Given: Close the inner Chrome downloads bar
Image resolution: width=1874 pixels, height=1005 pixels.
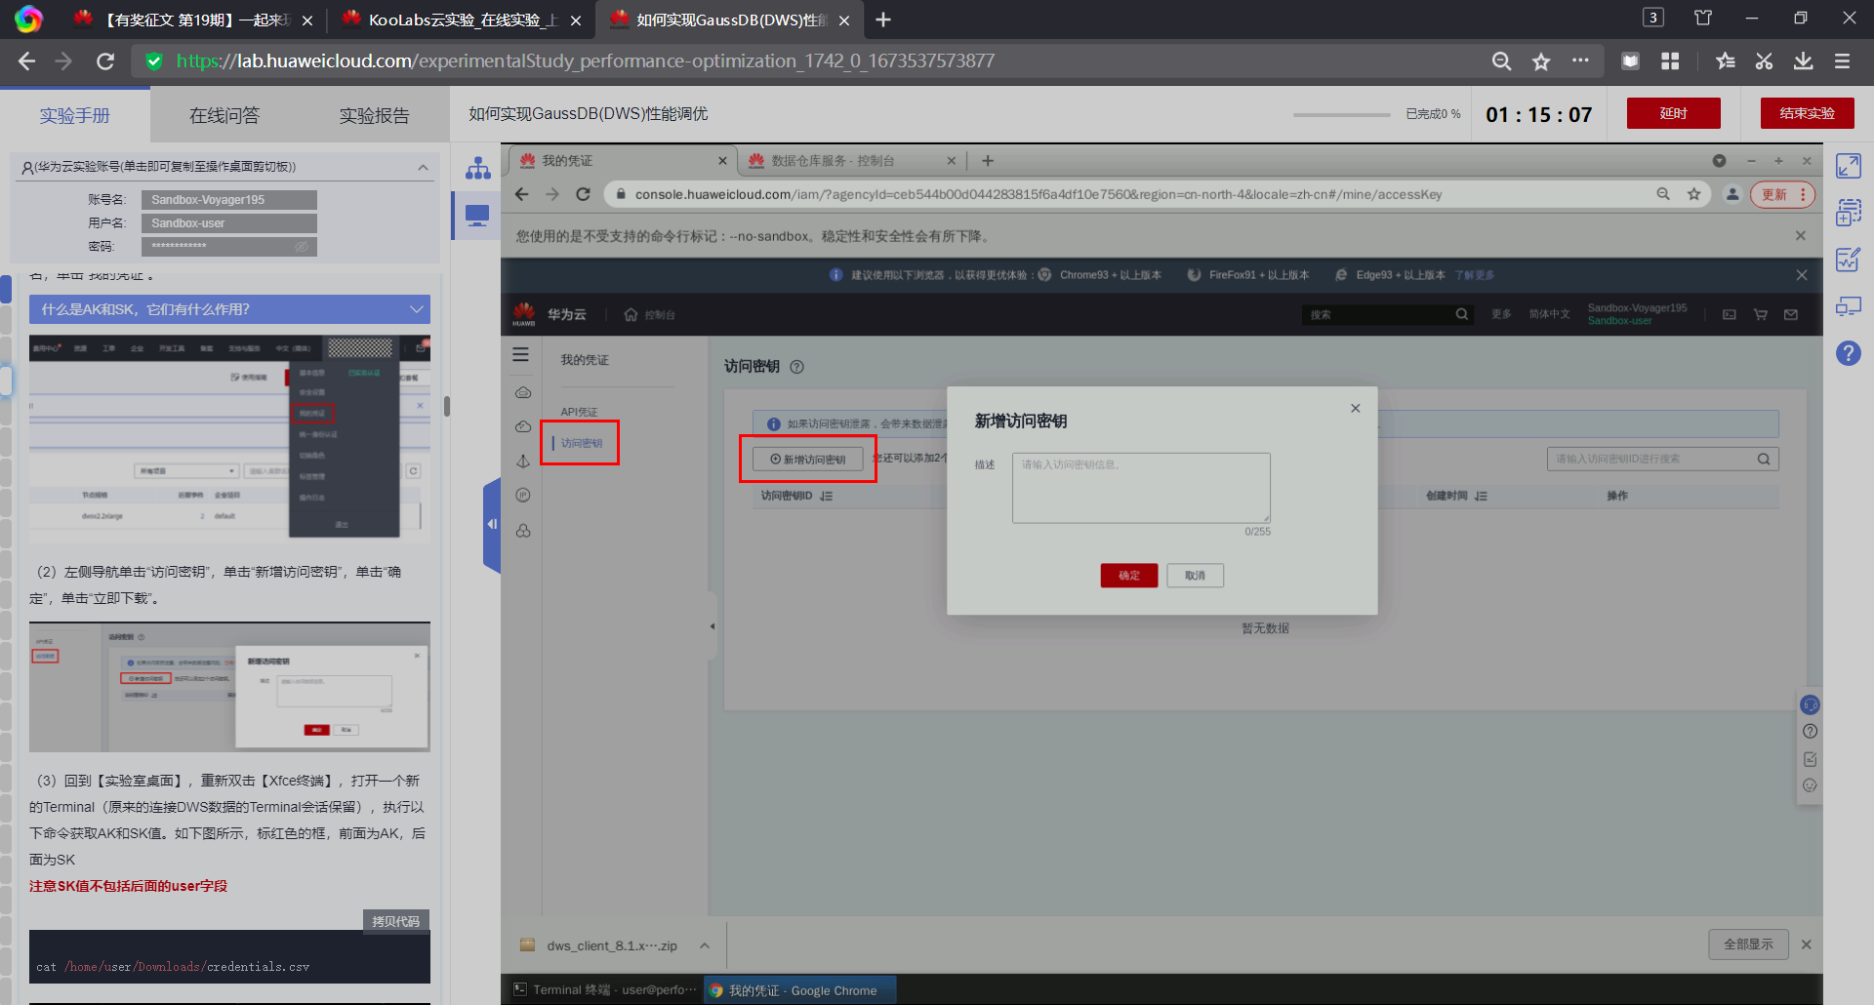Looking at the screenshot, I should 1807,945.
